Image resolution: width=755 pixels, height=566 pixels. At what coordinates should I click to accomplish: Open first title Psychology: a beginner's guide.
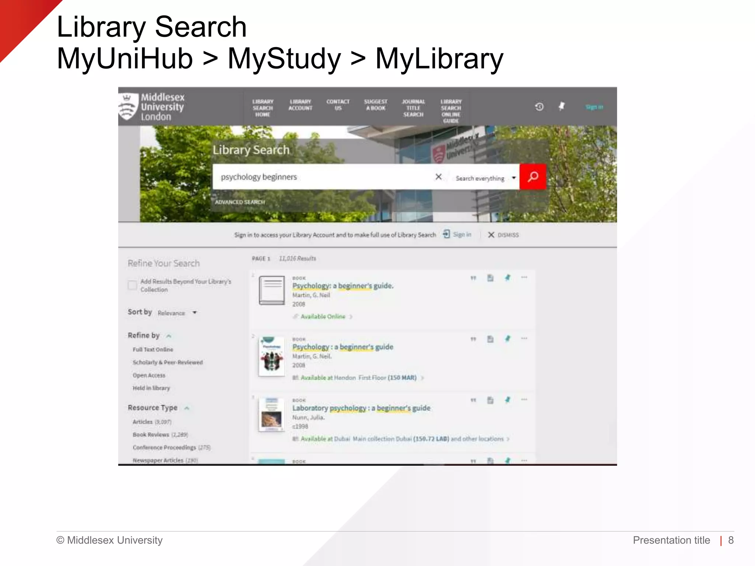point(343,286)
